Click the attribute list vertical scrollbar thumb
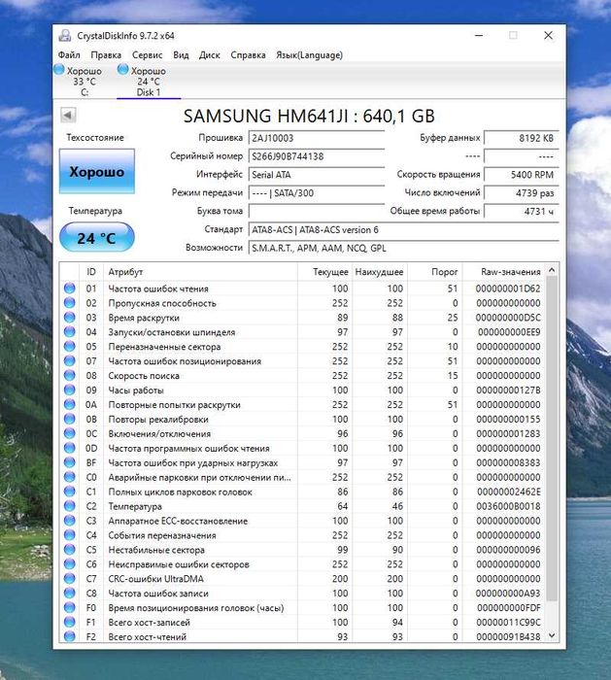The height and width of the screenshot is (680, 611). click(x=552, y=439)
